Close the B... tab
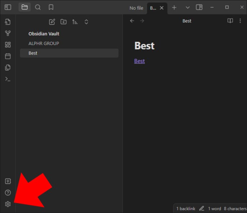 pyautogui.click(x=161, y=8)
